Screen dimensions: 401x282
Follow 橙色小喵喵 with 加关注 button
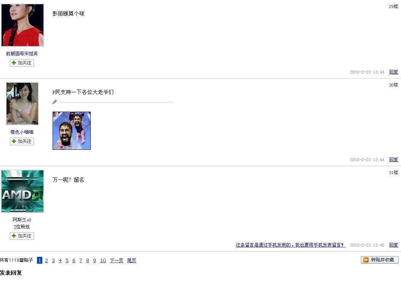coord(22,141)
